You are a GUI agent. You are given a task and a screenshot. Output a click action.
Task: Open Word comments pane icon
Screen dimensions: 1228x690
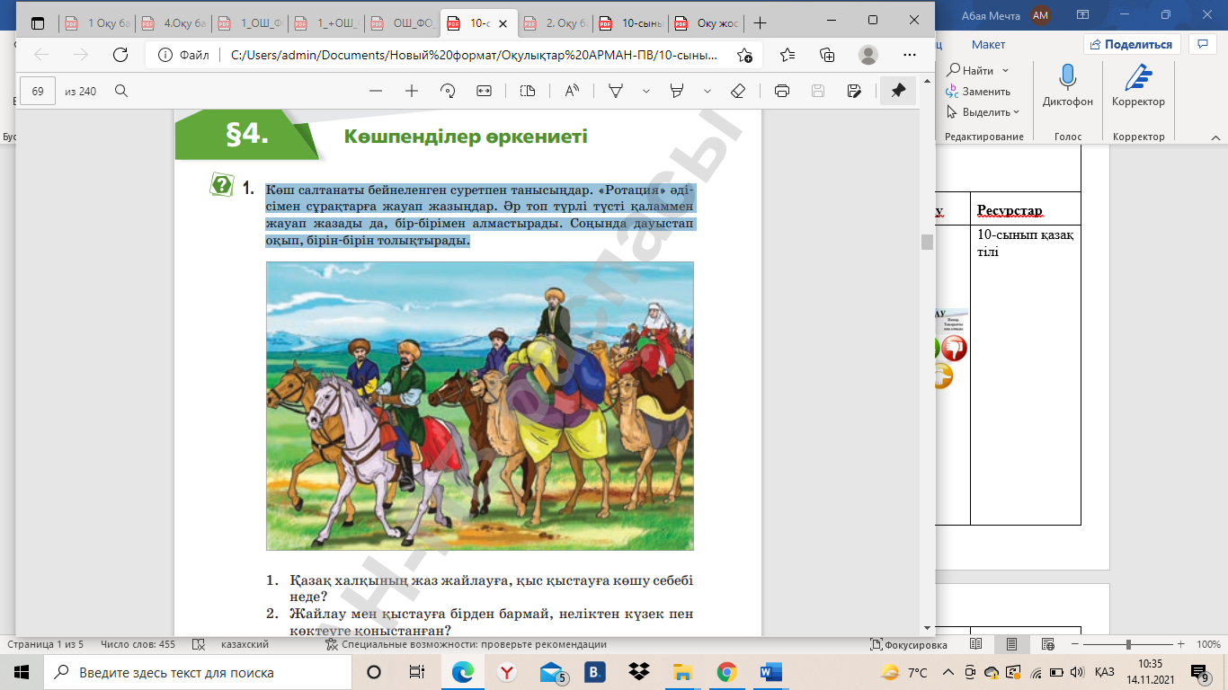pos(1202,44)
